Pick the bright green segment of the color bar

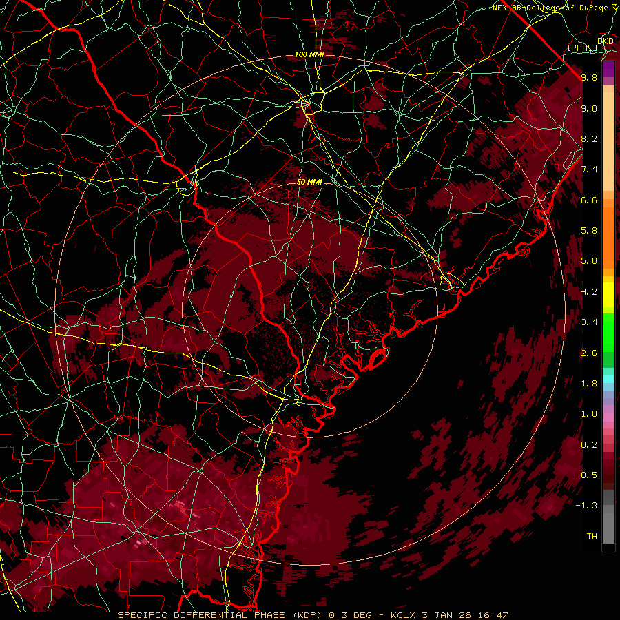pyautogui.click(x=608, y=332)
